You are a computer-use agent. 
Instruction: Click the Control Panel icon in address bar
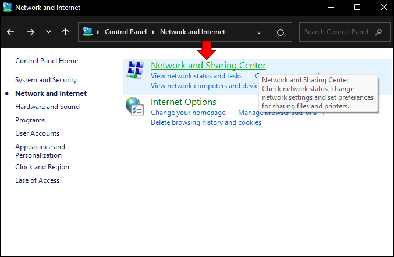[x=88, y=32]
